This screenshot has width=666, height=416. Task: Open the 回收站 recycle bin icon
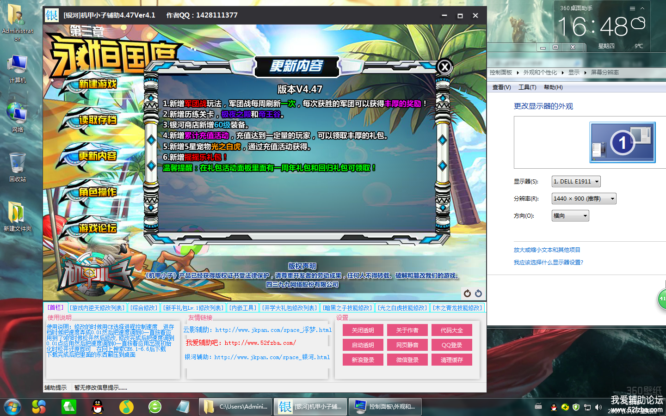17,167
